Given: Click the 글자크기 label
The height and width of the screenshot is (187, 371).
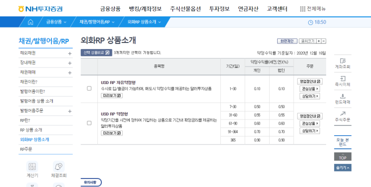Looking at the screenshot, I should [308, 41].
